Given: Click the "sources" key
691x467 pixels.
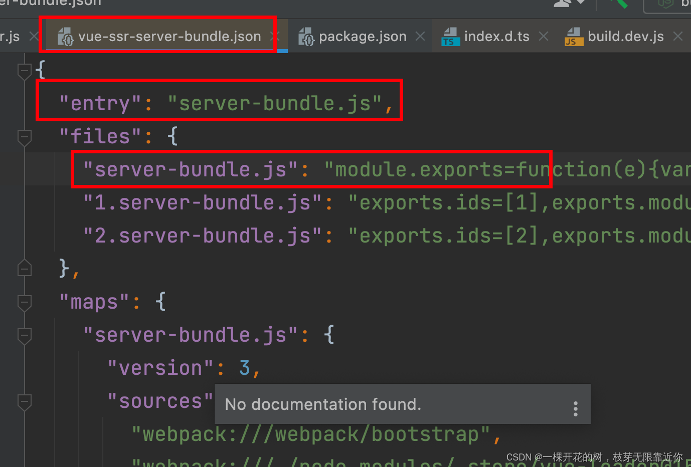Looking at the screenshot, I should (x=160, y=401).
